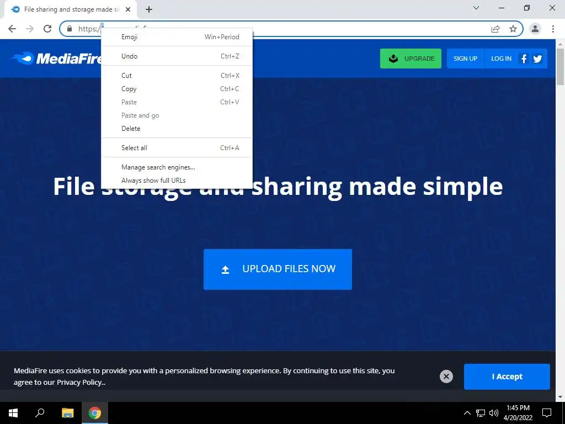Accept cookies with I Accept button
This screenshot has height=424, width=565.
[507, 377]
